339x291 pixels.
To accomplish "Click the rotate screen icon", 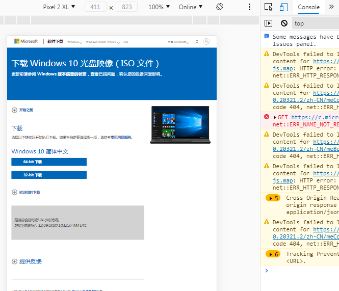I will (220, 7).
